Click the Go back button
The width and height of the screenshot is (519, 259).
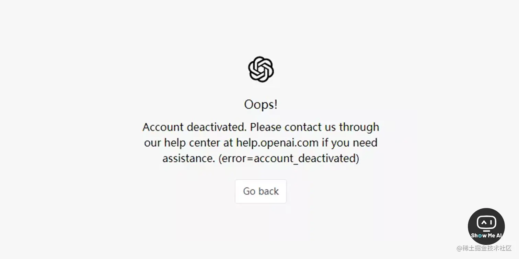pos(261,191)
